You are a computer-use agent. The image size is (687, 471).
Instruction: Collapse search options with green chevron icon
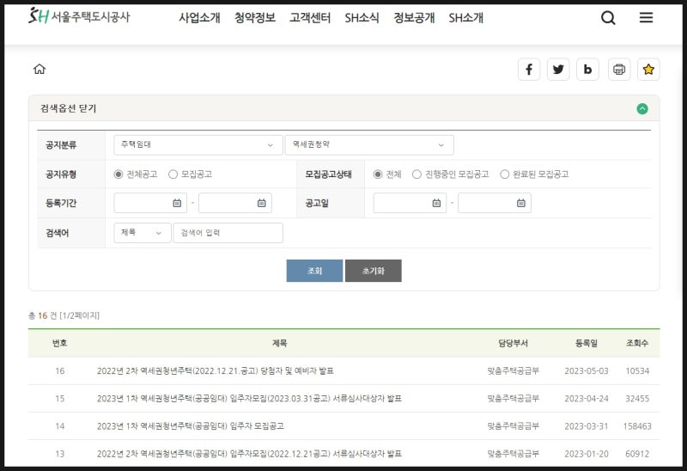click(x=642, y=109)
